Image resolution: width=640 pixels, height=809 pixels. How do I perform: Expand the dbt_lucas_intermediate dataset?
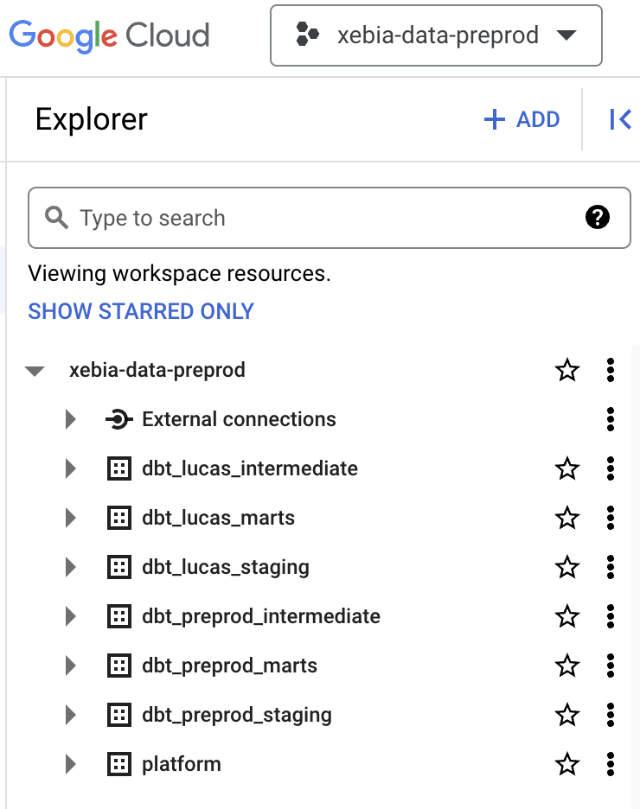[x=71, y=468]
